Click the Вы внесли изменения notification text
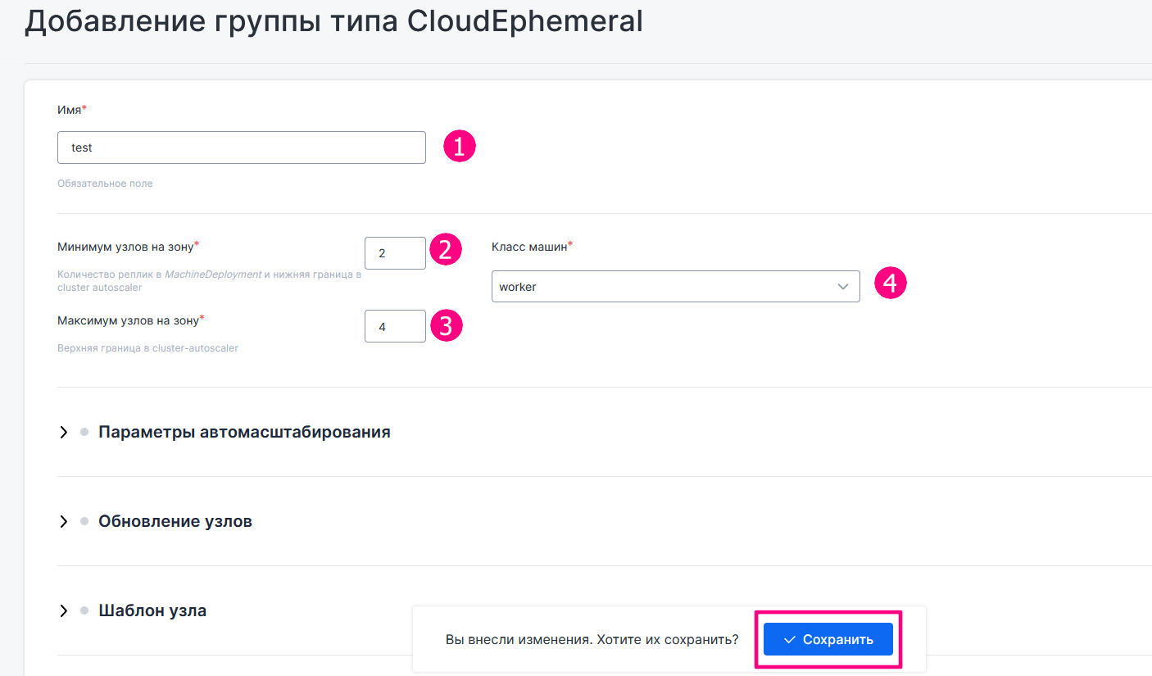 coord(592,639)
